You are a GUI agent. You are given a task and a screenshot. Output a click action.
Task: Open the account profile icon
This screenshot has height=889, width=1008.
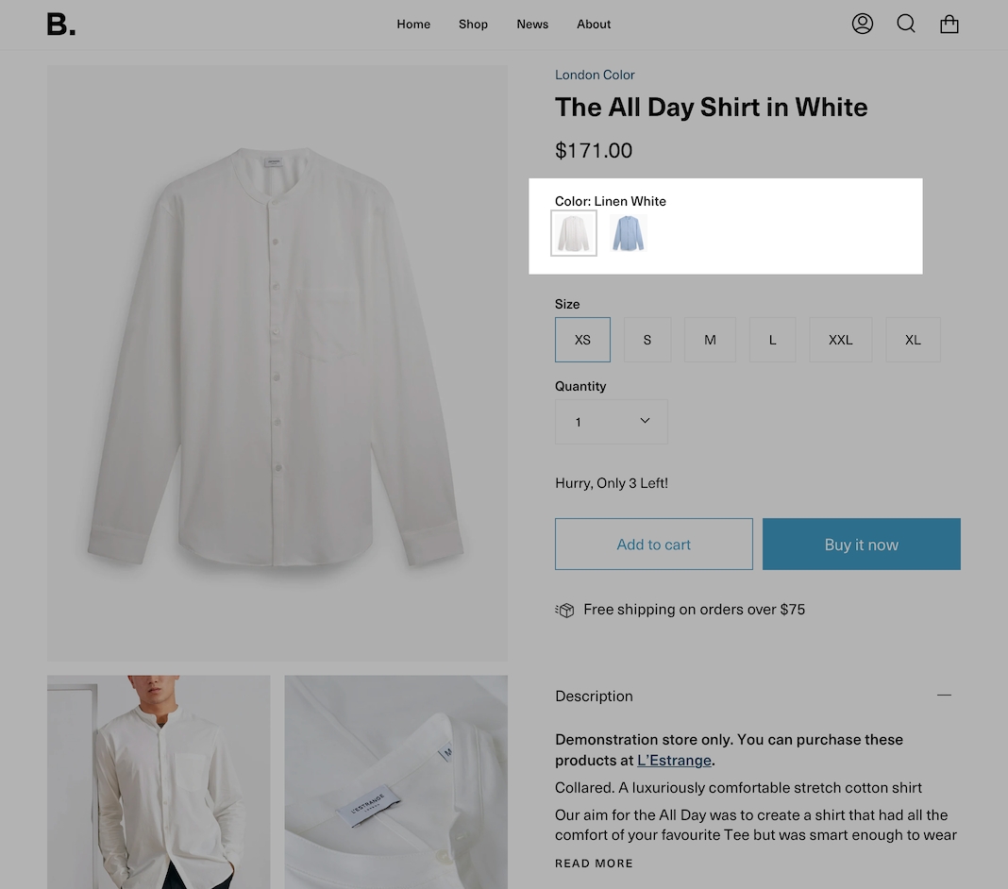(x=863, y=24)
